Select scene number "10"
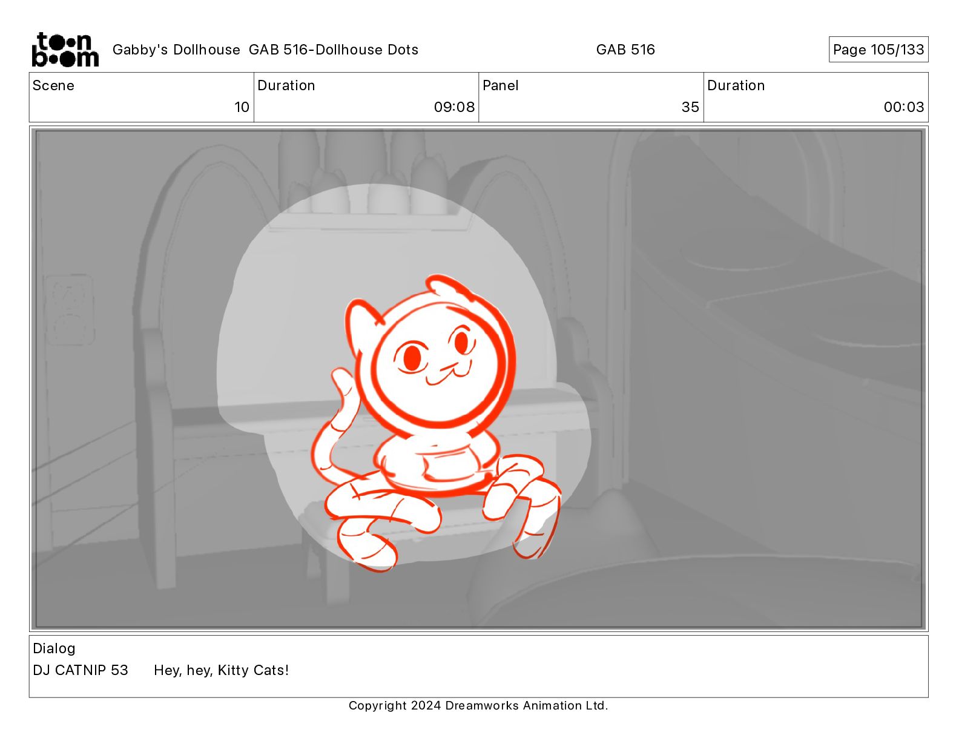The width and height of the screenshot is (959, 741). 242,107
